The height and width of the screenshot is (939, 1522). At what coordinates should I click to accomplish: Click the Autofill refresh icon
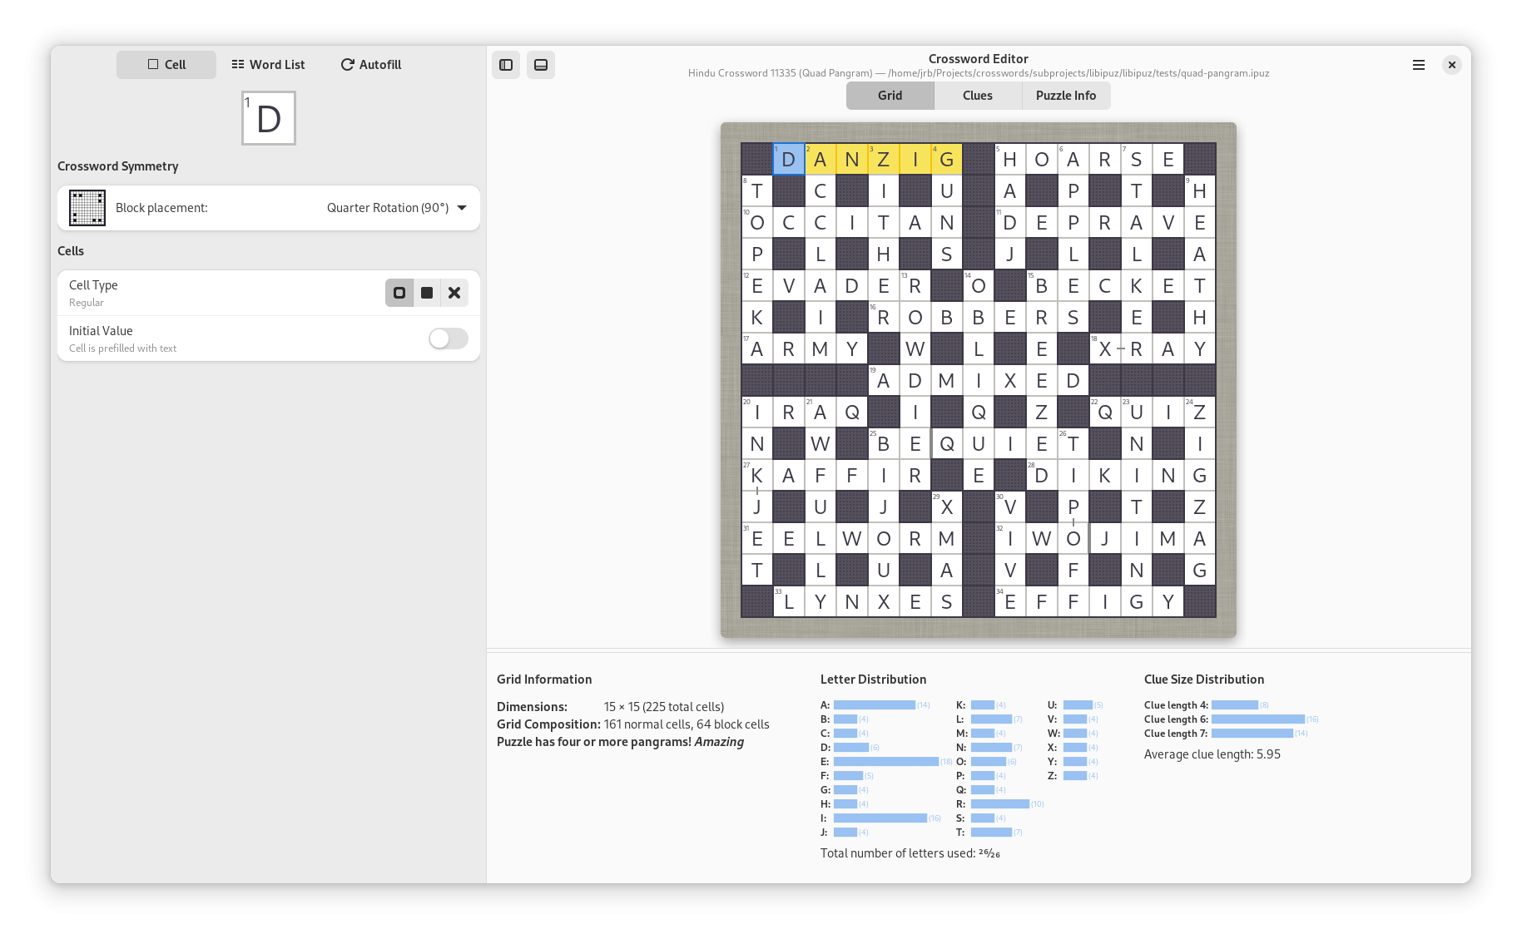tap(347, 64)
